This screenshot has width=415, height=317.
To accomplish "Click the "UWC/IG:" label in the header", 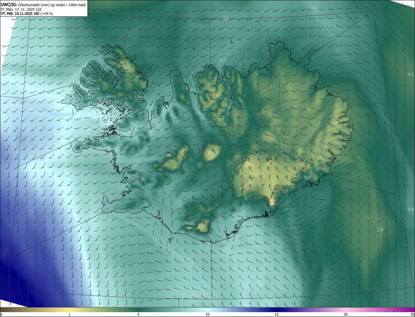I will [x=9, y=4].
